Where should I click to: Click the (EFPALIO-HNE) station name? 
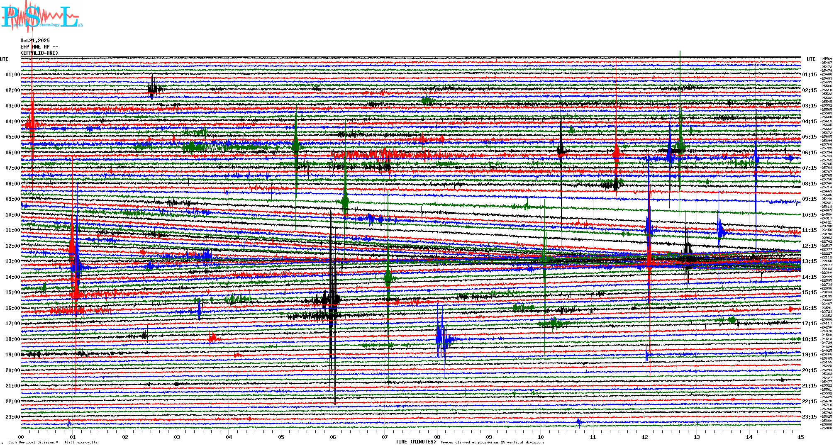[x=39, y=53]
